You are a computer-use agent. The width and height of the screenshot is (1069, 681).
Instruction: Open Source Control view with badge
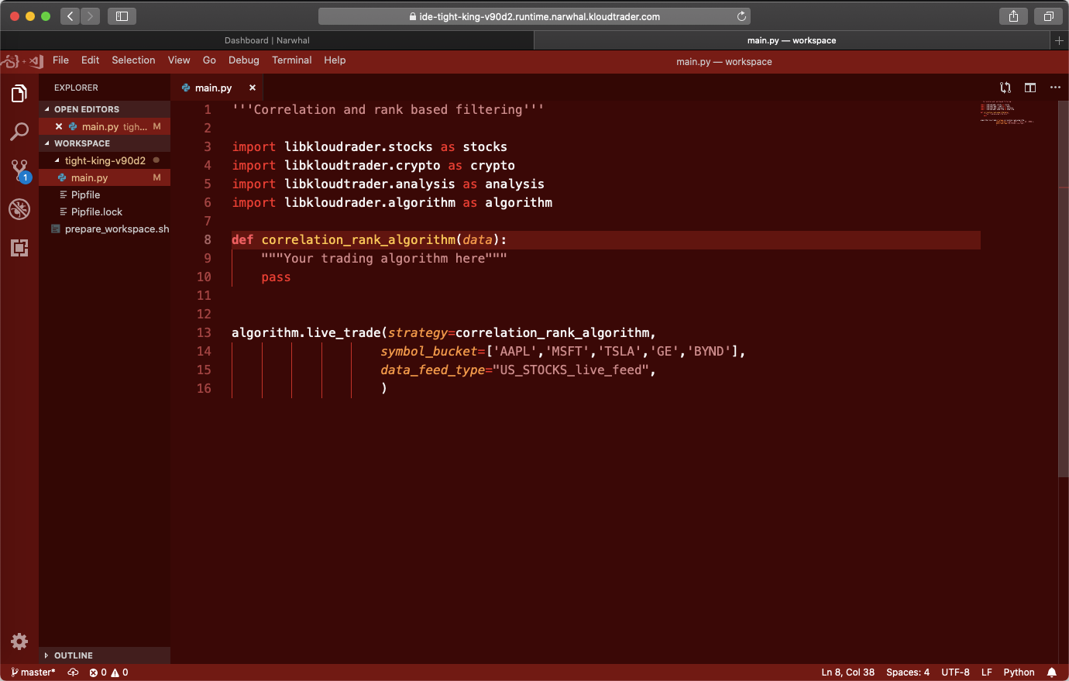(19, 170)
